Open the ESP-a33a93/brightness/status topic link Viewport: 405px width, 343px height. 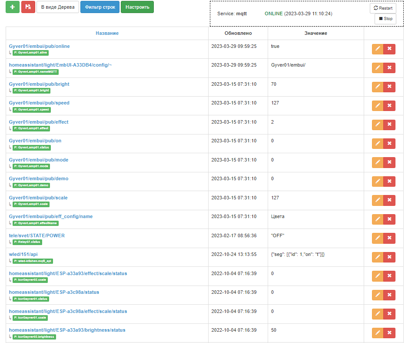pyautogui.click(x=67, y=330)
